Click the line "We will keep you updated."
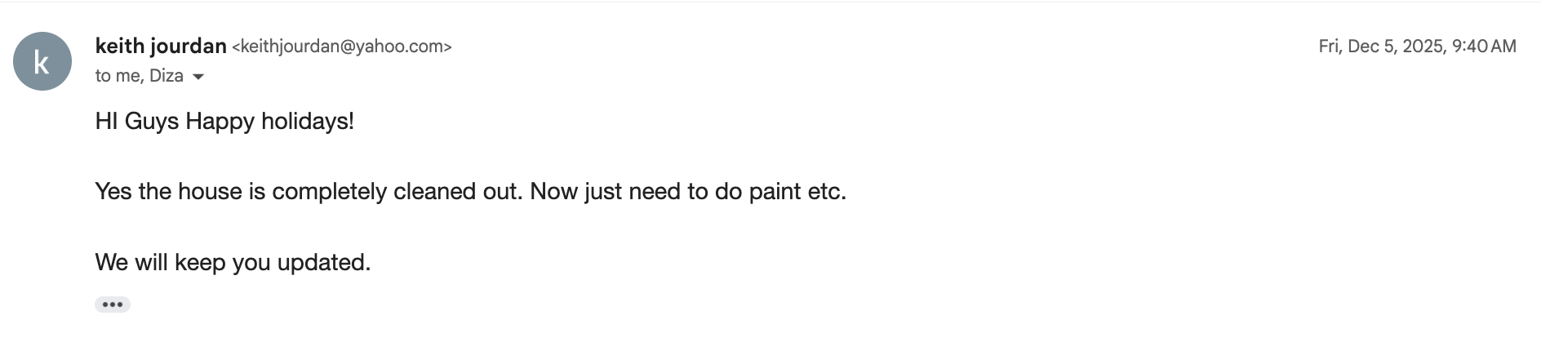This screenshot has height=338, width=1541. point(233,263)
